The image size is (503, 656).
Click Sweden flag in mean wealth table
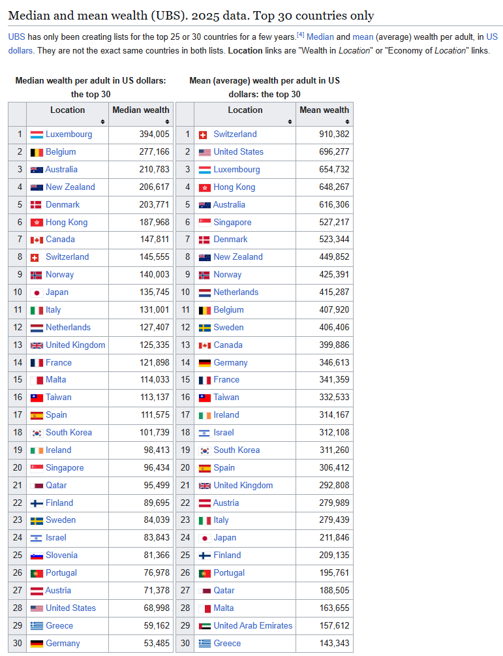click(204, 328)
